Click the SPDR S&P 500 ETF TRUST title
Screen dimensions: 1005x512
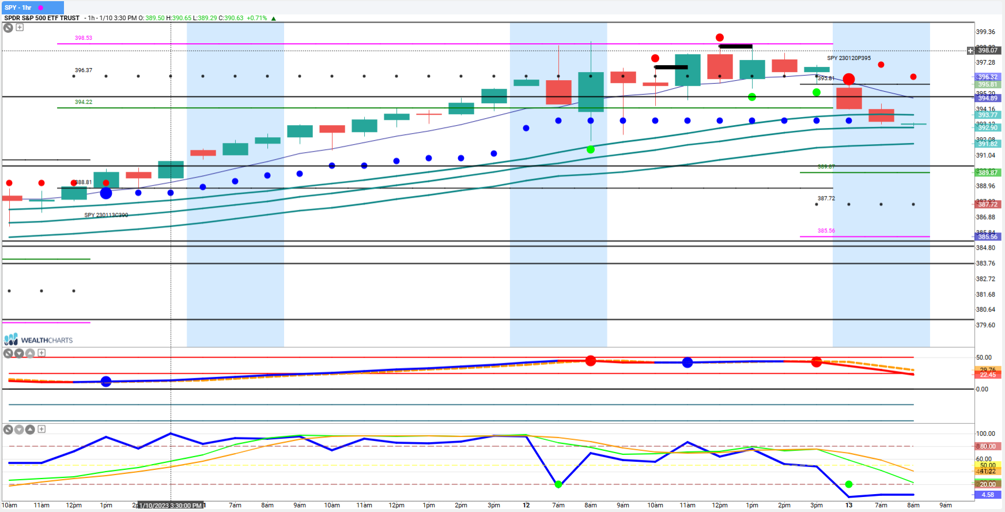point(42,18)
